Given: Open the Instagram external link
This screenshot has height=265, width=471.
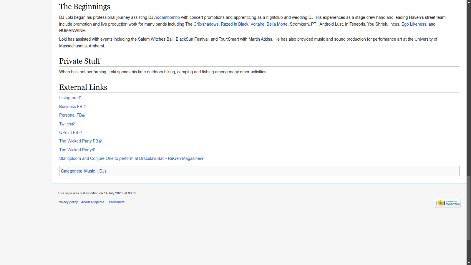Looking at the screenshot, I should coord(68,98).
